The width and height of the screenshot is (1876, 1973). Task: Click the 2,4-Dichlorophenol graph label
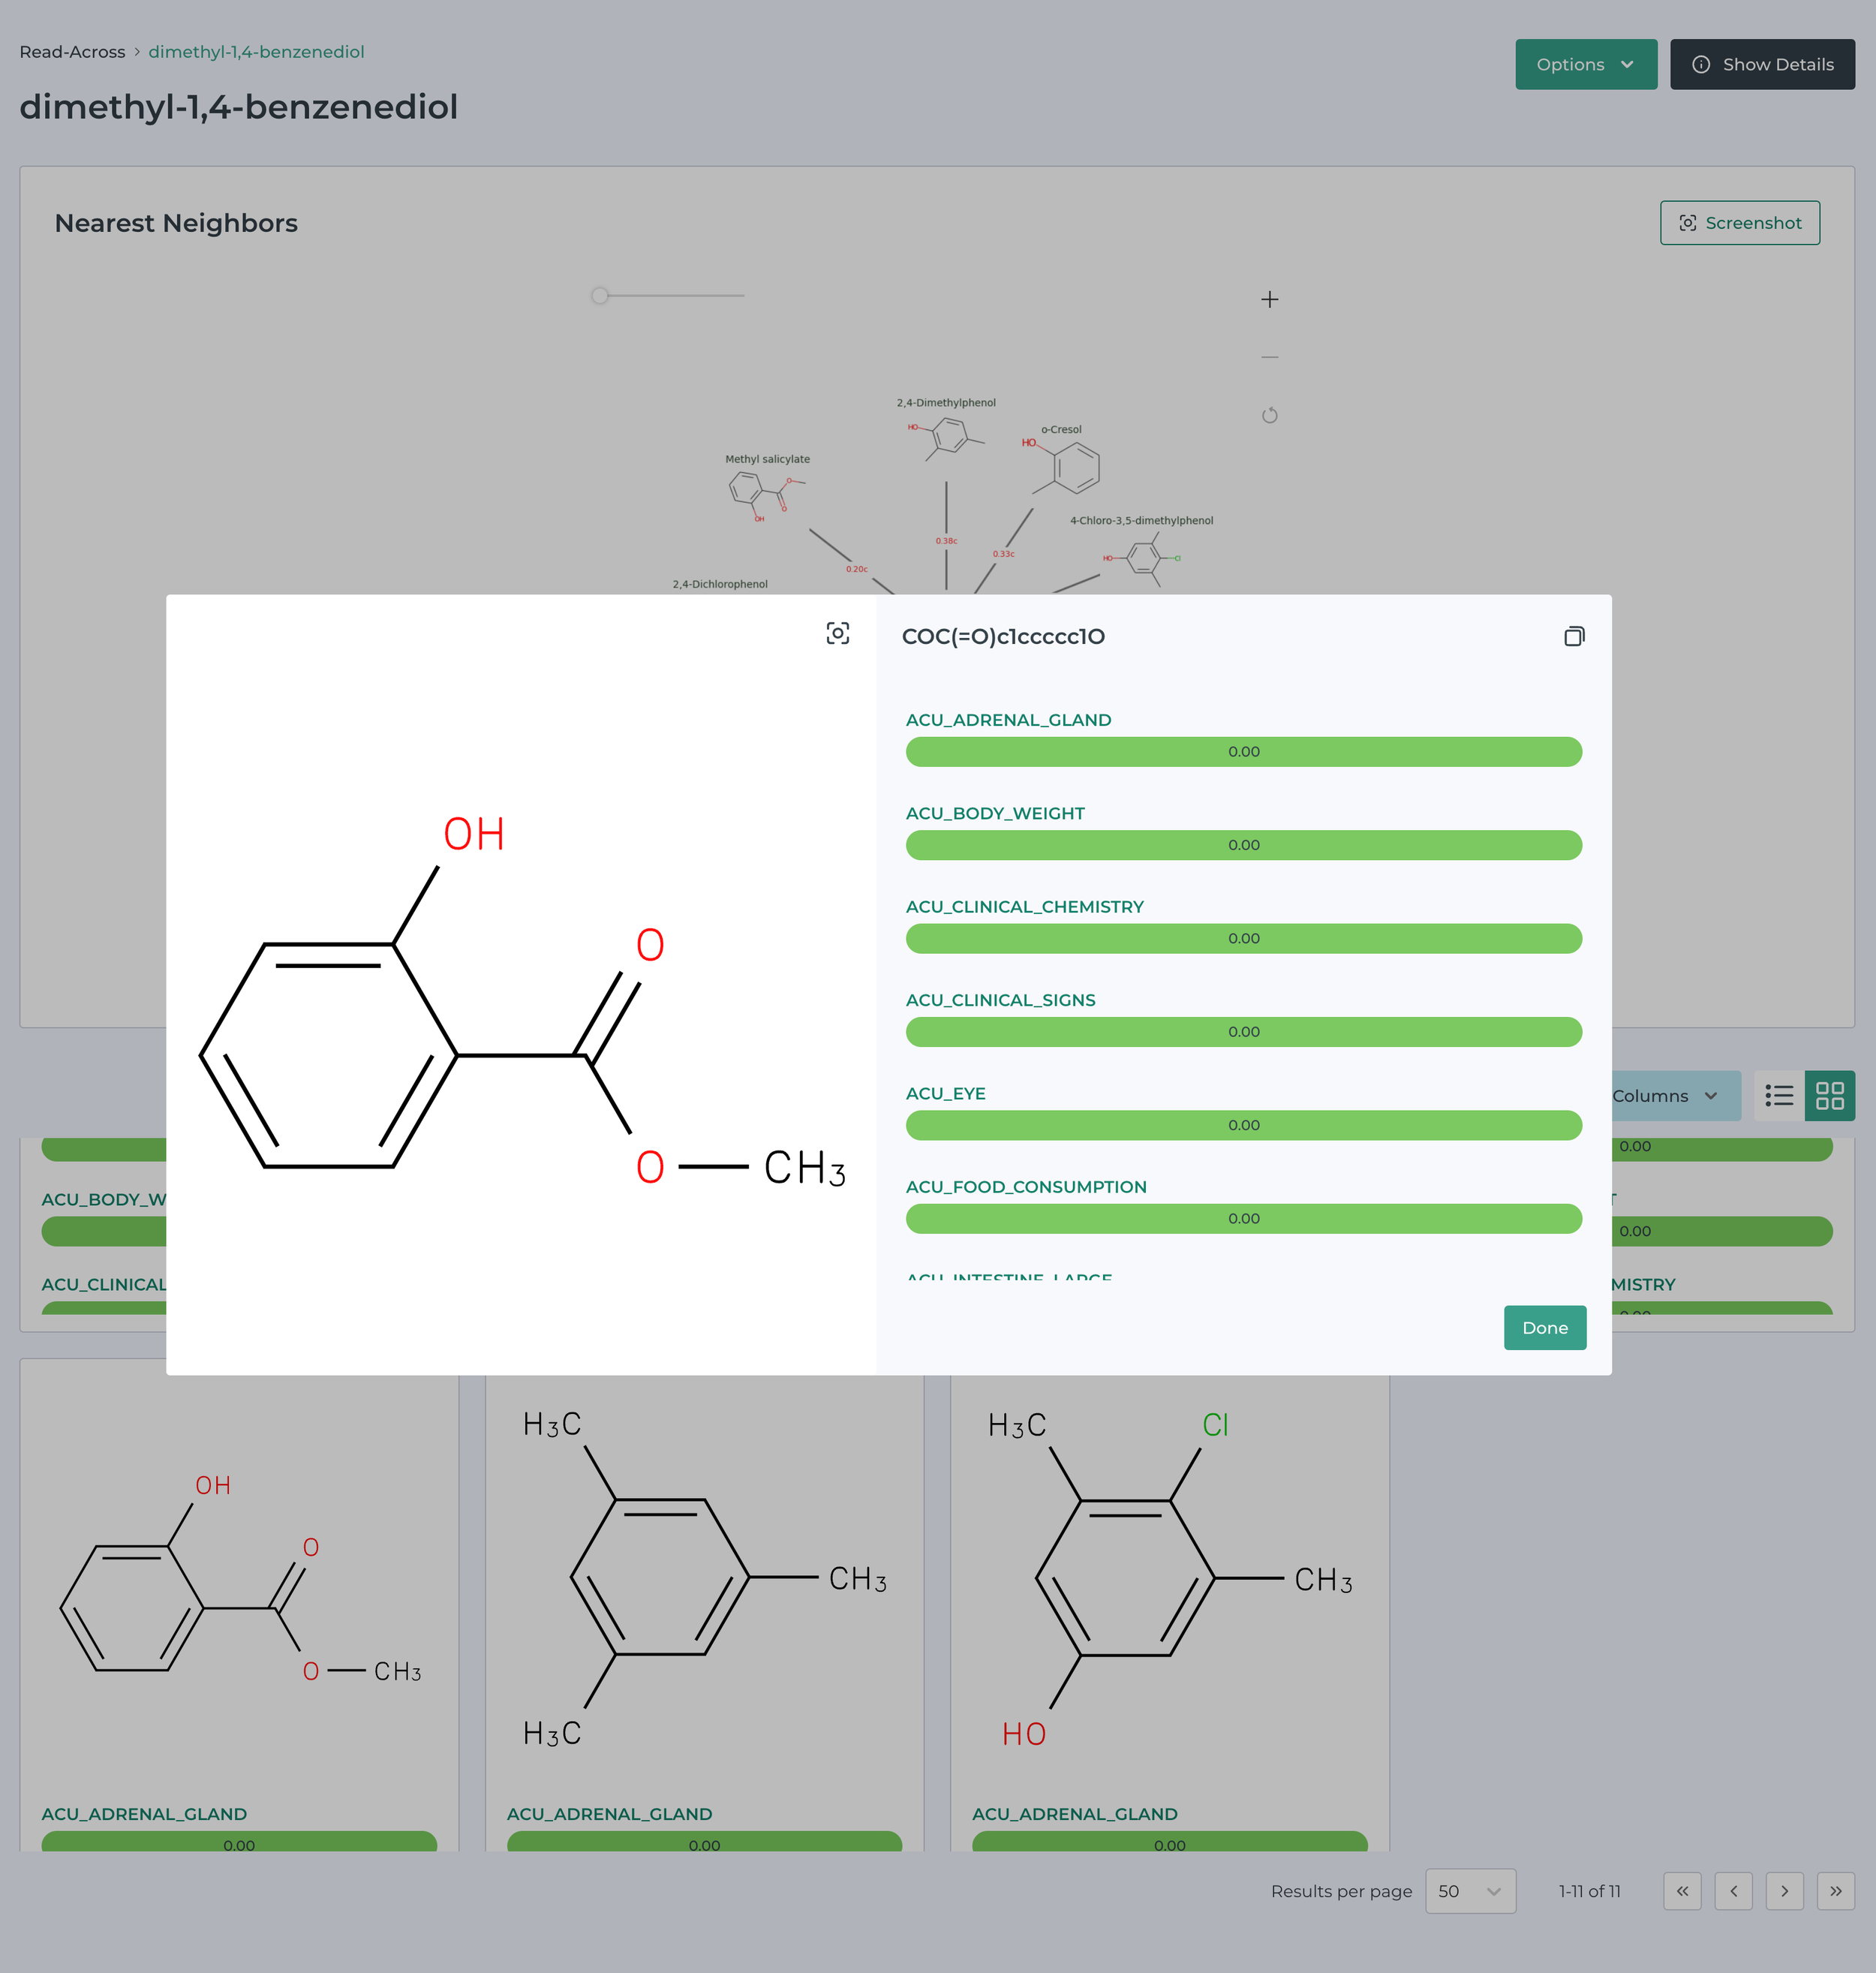point(720,584)
